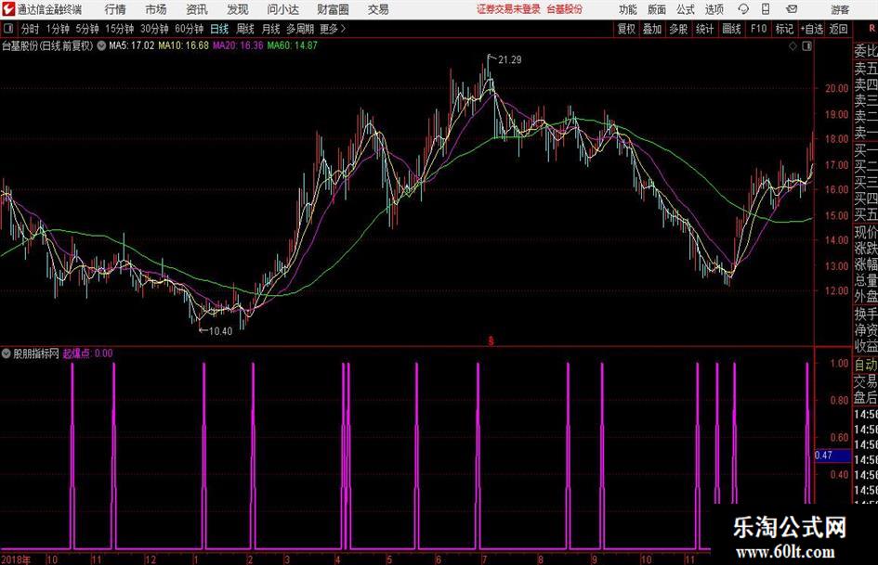
Task: Switch to the 60分钟 period tab
Action: 189,29
